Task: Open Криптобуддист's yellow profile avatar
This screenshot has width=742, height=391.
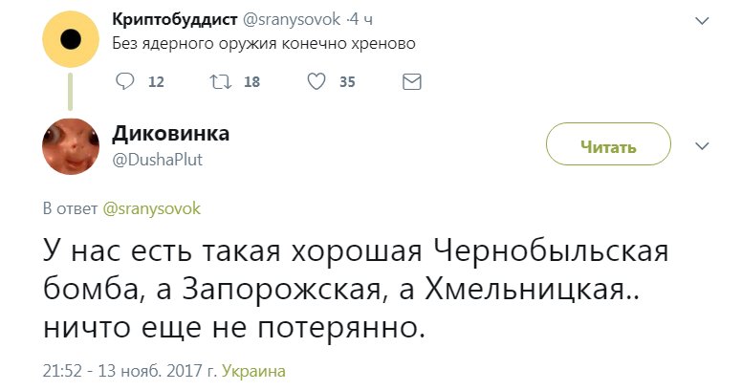Action: (71, 39)
